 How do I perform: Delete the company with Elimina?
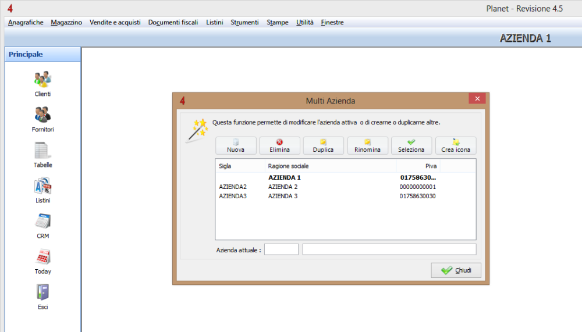(x=279, y=145)
